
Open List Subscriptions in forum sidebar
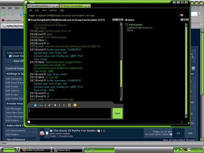(x=16, y=130)
